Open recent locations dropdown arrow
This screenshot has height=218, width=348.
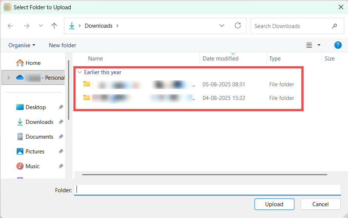41,26
